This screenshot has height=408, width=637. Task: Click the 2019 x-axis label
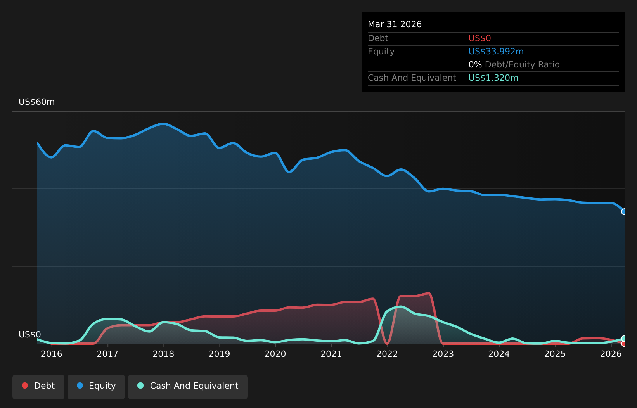[220, 354]
